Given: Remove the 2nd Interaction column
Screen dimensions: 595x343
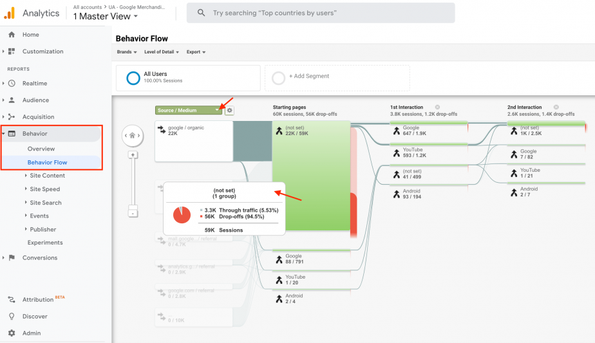Looking at the screenshot, I should pyautogui.click(x=556, y=107).
